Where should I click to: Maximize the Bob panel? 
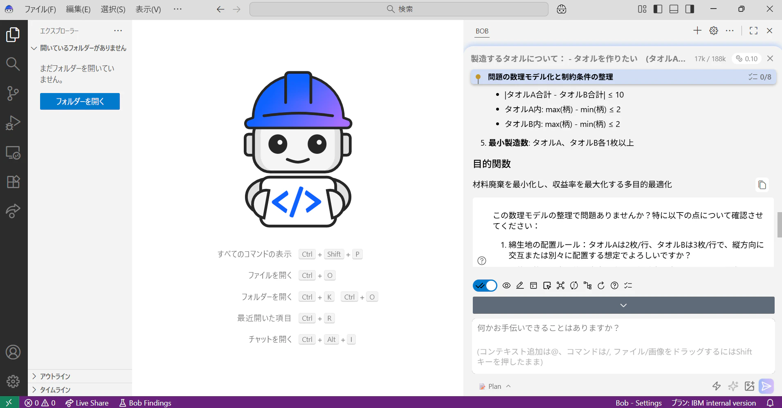point(753,31)
